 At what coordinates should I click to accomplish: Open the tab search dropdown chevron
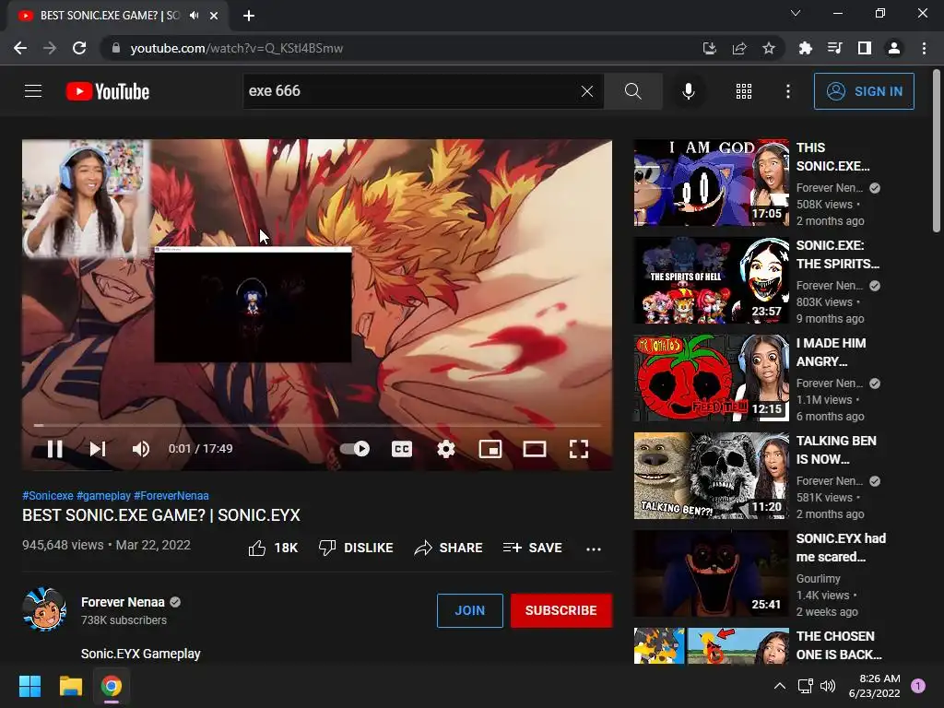796,13
